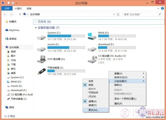Viewport: 166px width, 120px height.
Task: Select the DVD drive (G:) icon
Action: click(x=41, y=59)
